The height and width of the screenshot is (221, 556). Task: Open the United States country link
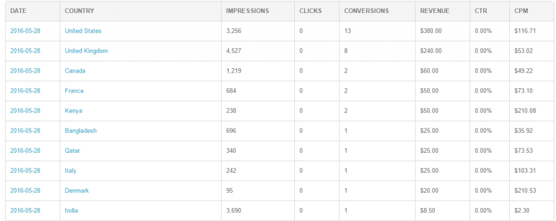click(x=83, y=31)
